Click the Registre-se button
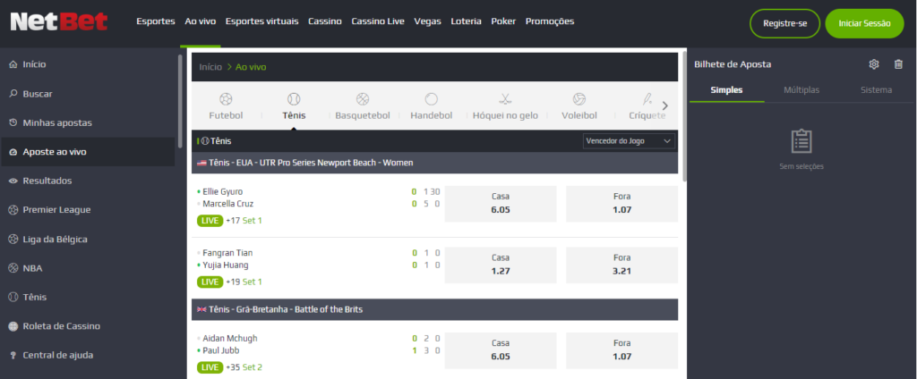Viewport: 917px width, 379px height. (784, 23)
